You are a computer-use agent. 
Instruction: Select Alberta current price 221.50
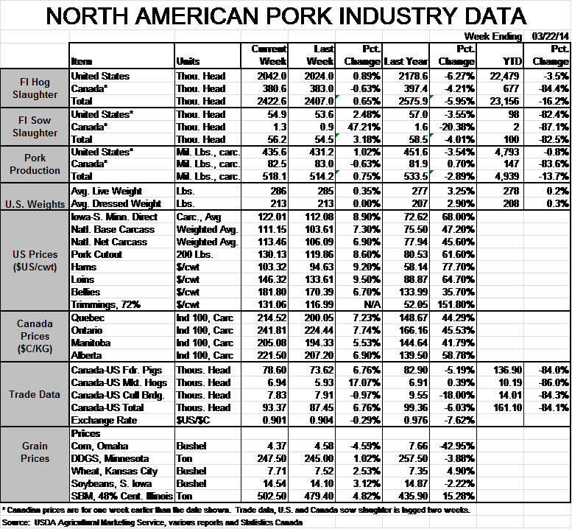272,355
